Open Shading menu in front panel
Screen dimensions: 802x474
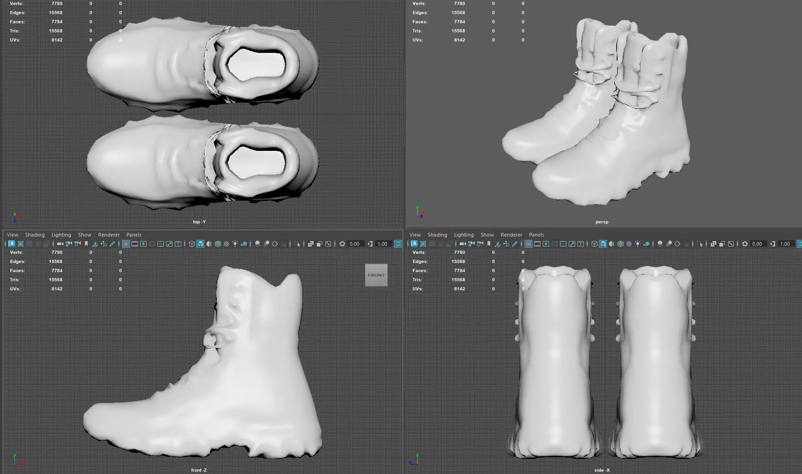pyautogui.click(x=35, y=235)
